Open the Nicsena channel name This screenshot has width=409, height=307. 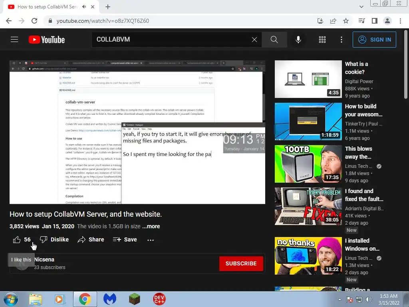44,259
